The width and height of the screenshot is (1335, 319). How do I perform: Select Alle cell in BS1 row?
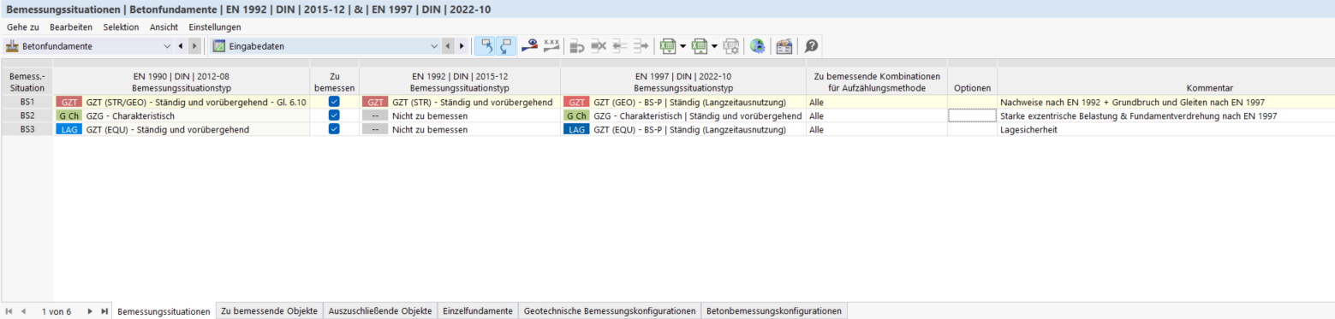point(877,102)
